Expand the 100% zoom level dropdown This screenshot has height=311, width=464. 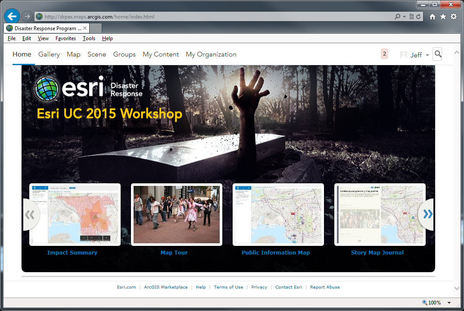coord(449,303)
